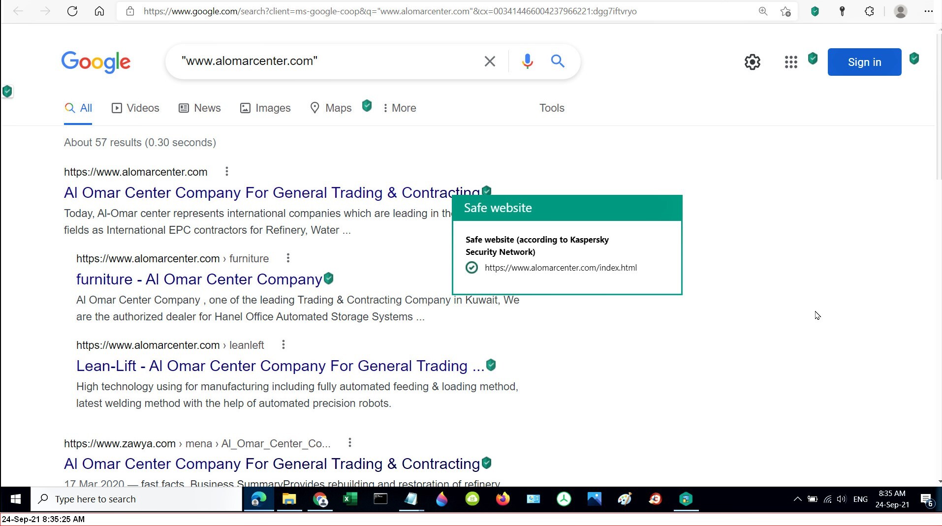Open the zoom magnifier in address bar

(763, 11)
